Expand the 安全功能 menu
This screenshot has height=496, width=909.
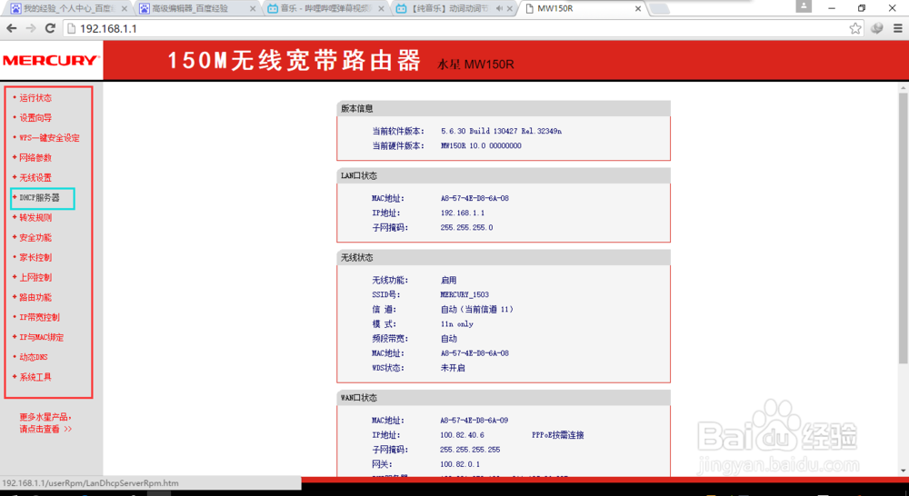click(35, 238)
